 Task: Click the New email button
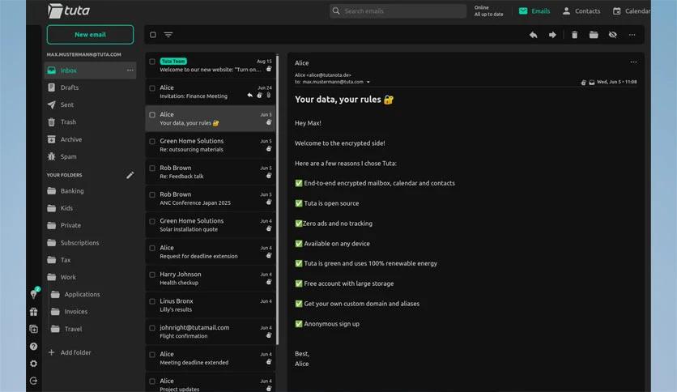[x=90, y=35]
